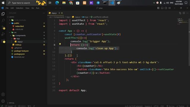Go back with the navigation arrow
Image resolution: width=190 pixels, height=107 pixels.
click(x=56, y=8)
